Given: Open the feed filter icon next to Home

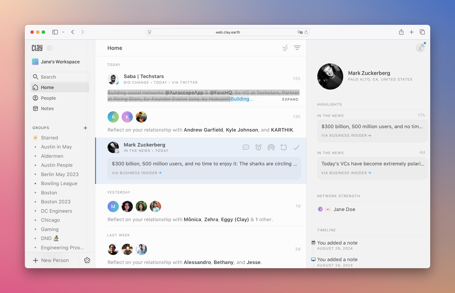Looking at the screenshot, I should click(297, 48).
